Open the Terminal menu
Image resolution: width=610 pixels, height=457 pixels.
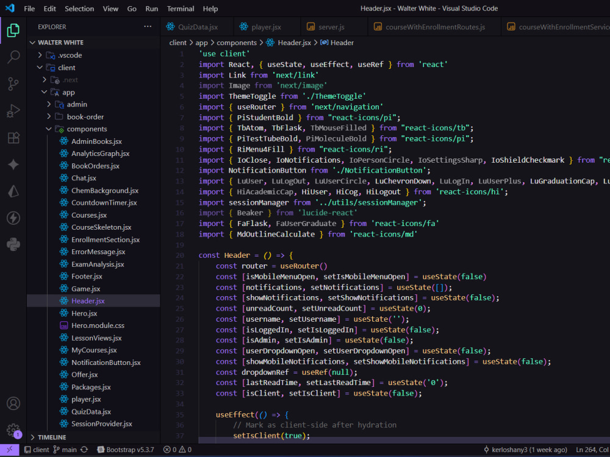click(181, 9)
